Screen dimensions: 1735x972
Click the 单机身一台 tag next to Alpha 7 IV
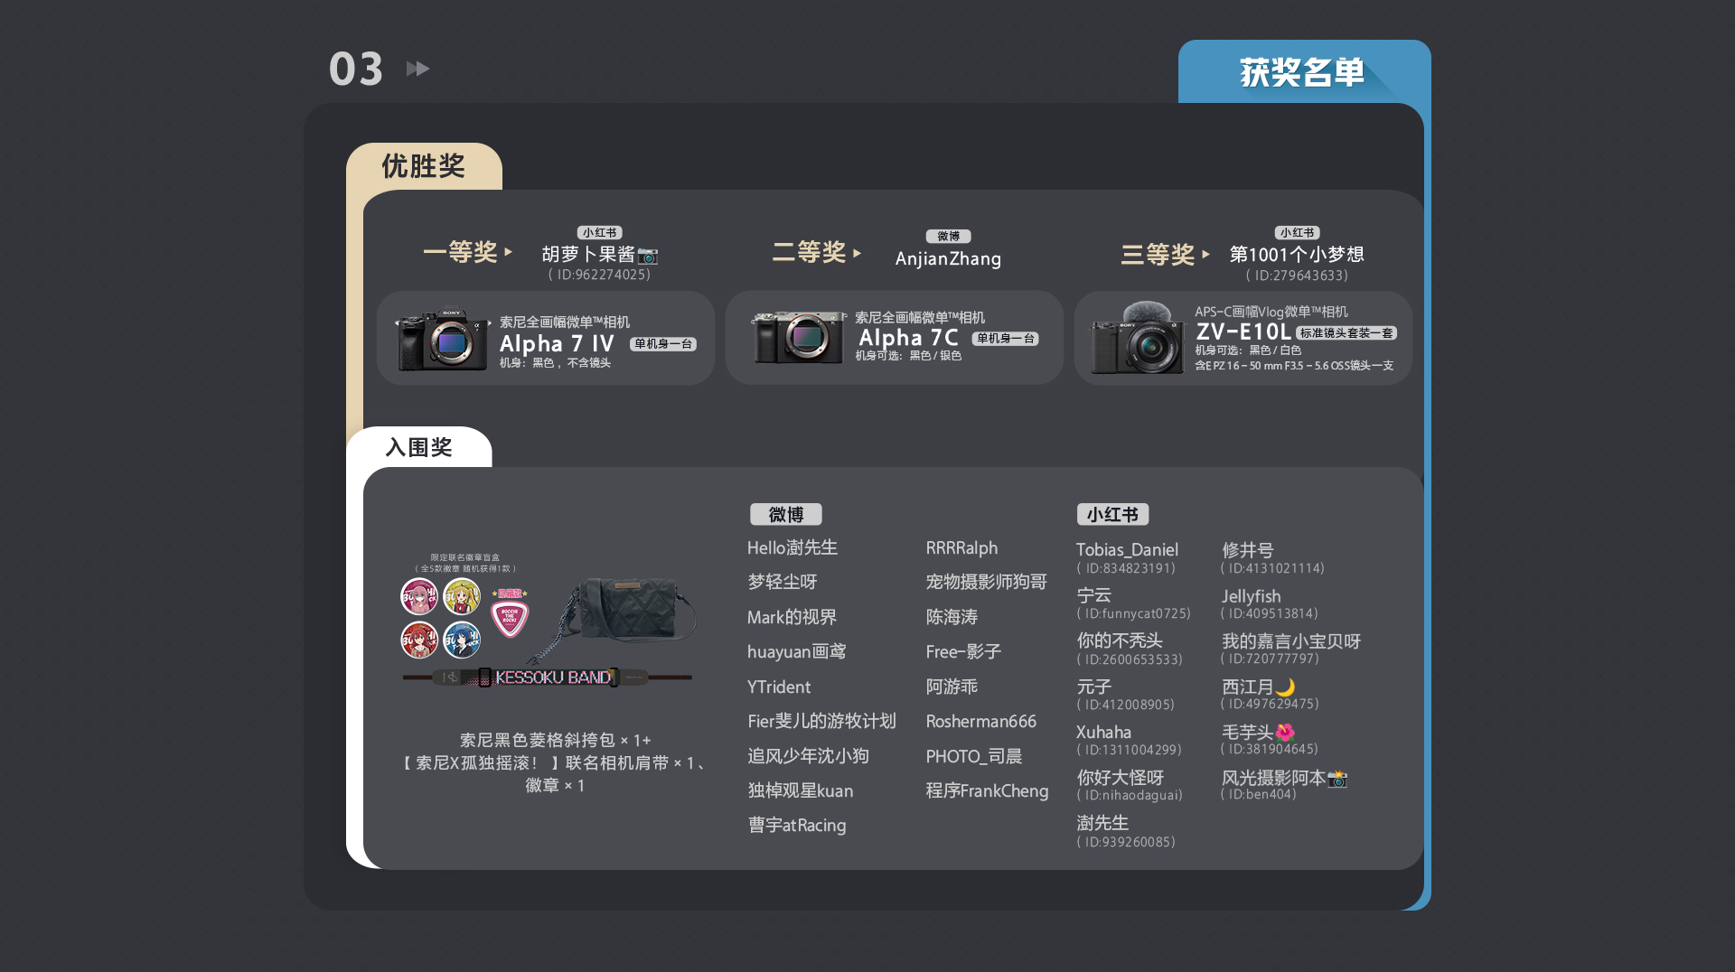663,344
